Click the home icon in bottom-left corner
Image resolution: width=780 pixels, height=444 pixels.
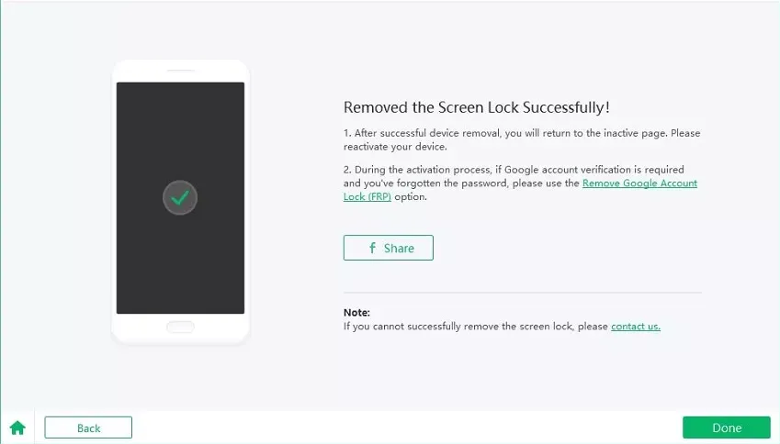pyautogui.click(x=17, y=427)
